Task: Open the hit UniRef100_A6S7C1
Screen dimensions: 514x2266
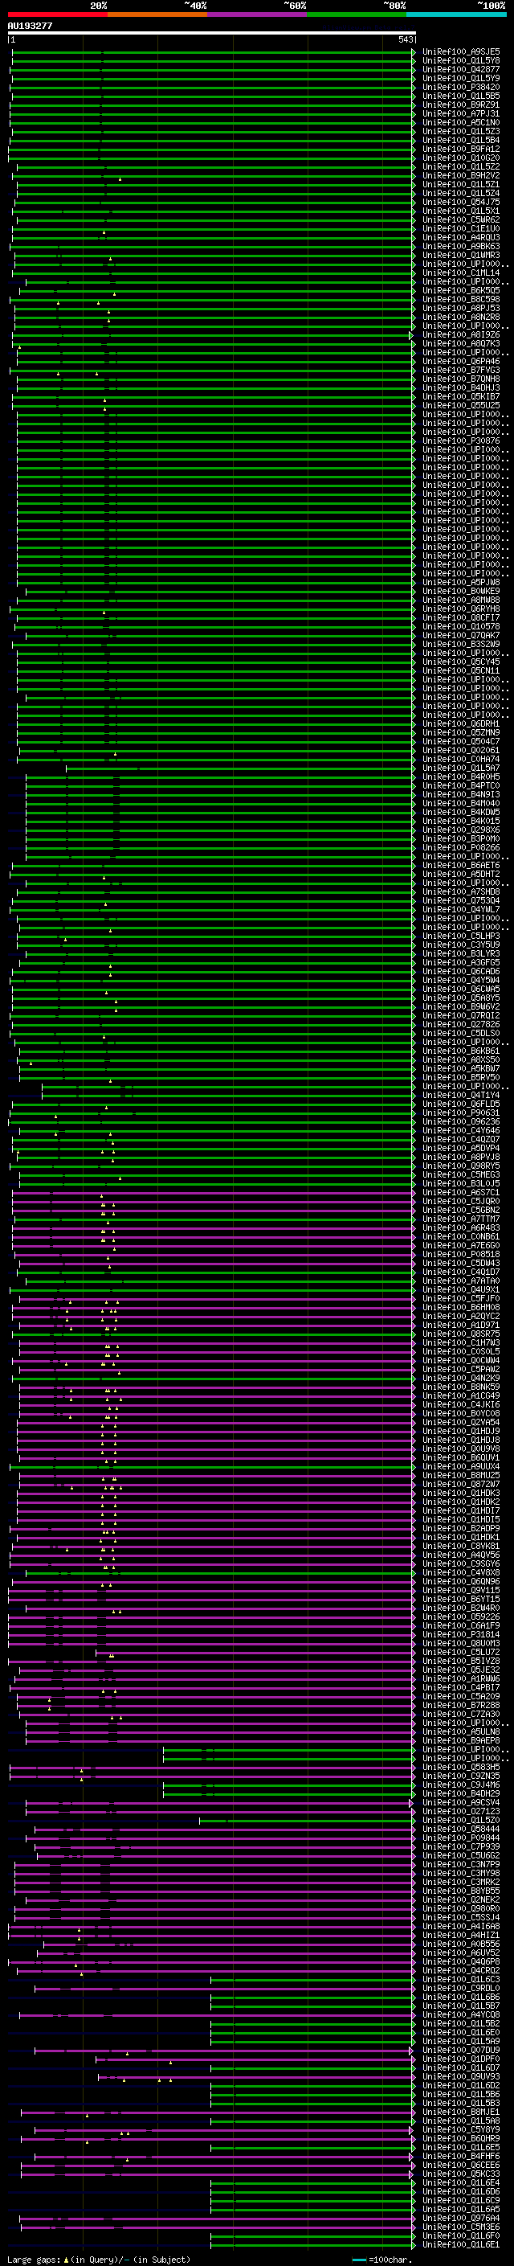Action: (461, 1193)
